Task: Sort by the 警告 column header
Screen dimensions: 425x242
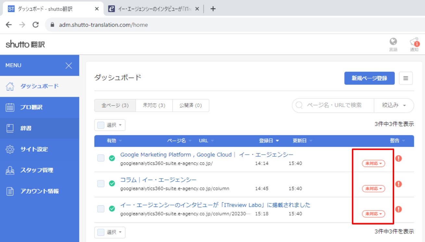Action: 397,141
